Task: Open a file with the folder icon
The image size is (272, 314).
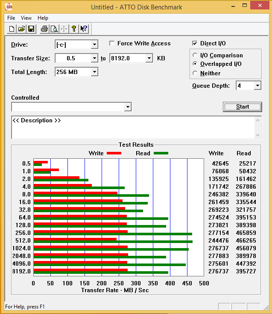Action: (21, 29)
